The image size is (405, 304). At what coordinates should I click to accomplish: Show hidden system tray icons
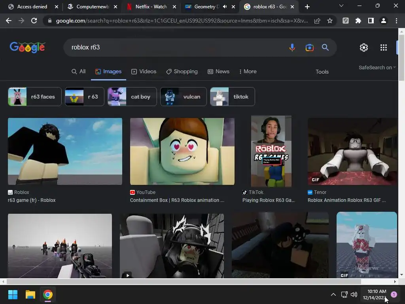(333, 294)
